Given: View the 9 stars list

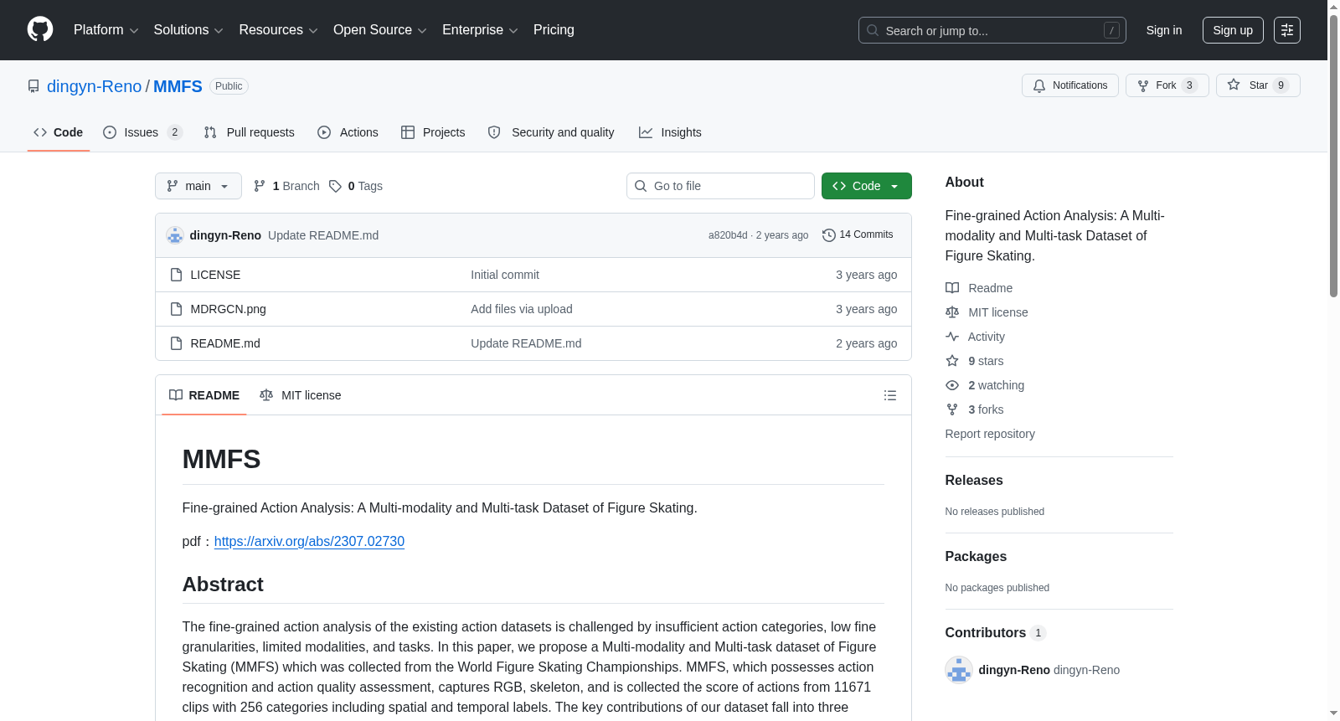Looking at the screenshot, I should click(975, 361).
